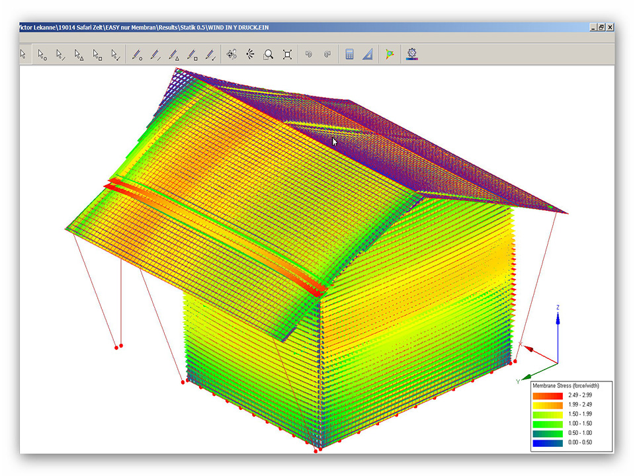Viewport: 635px width, 476px height.
Task: Pick the pencil tool with circle marker
Action: click(x=137, y=54)
